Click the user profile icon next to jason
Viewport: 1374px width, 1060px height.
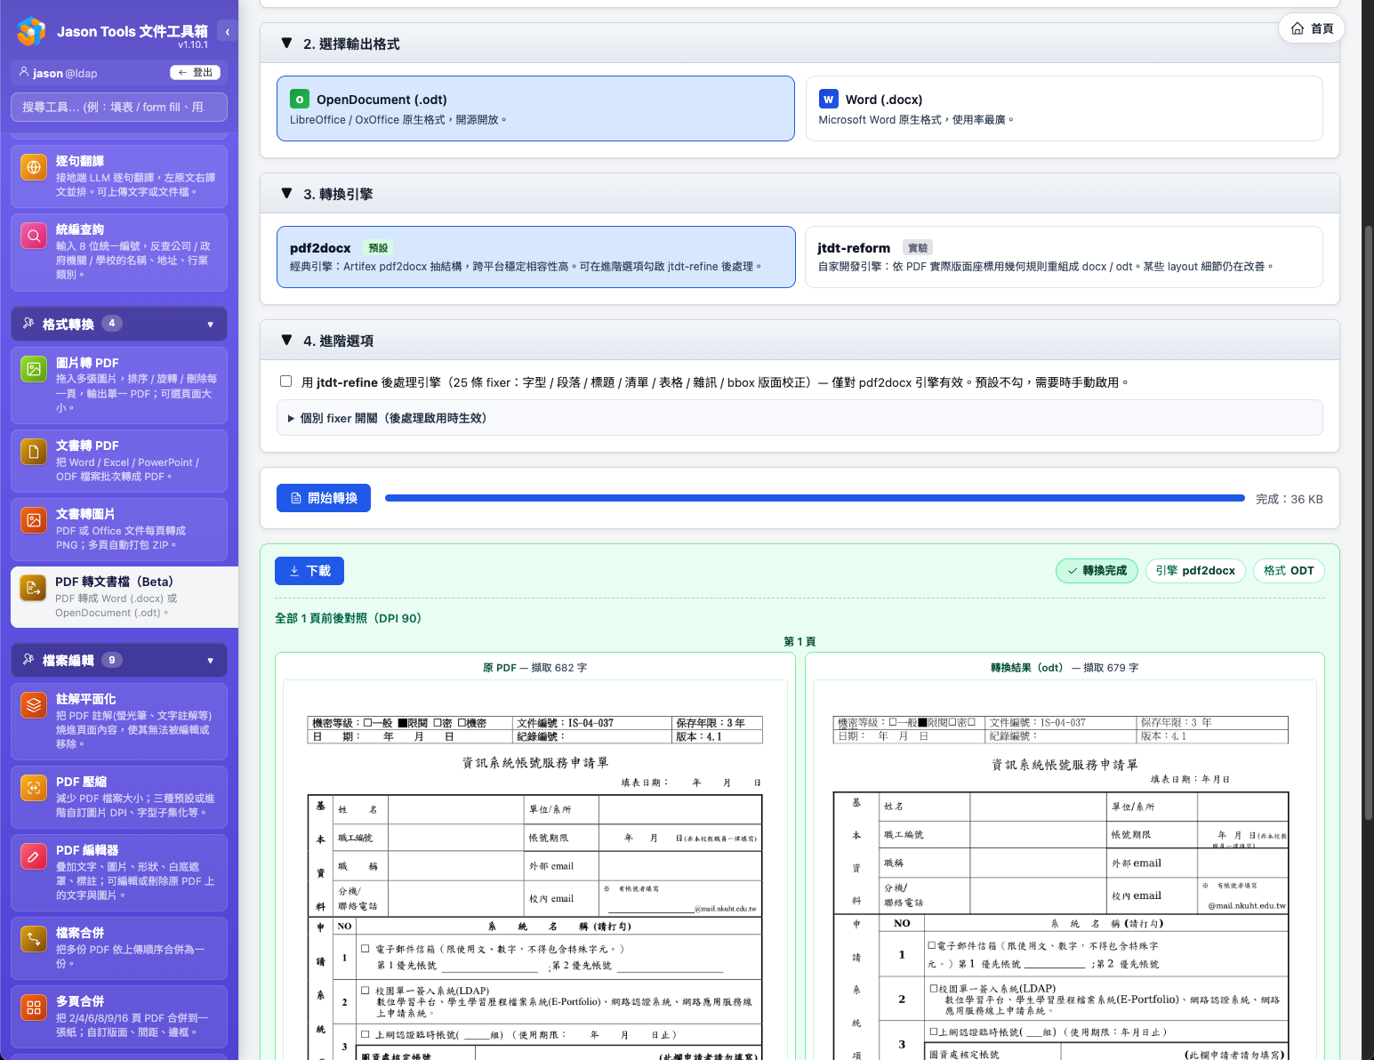point(24,72)
